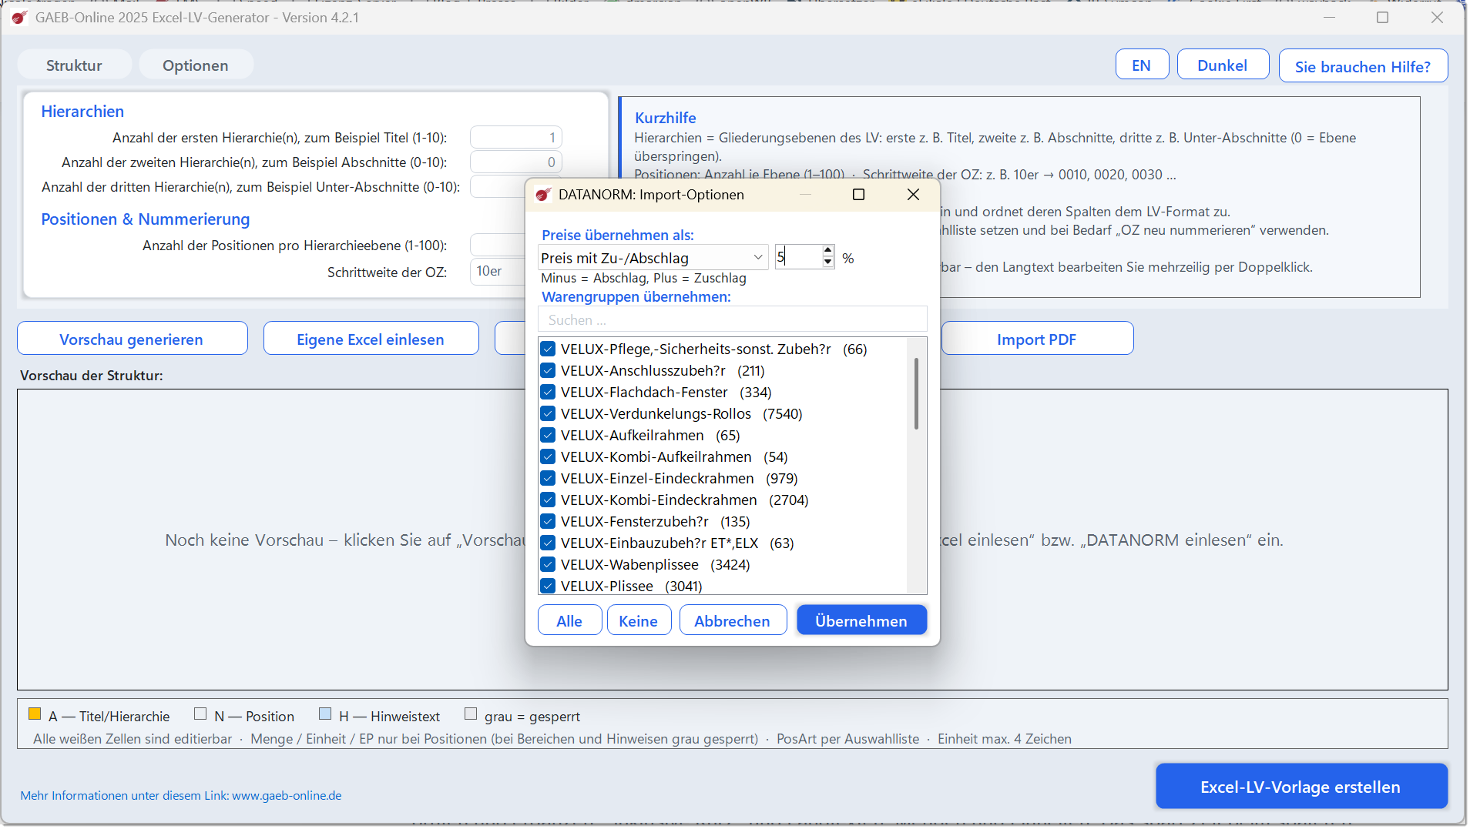Click the blue Hinweistext legend swatch

coord(325,714)
